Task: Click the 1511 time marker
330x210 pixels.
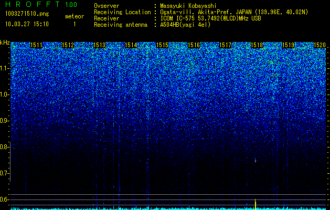Action: (x=36, y=45)
